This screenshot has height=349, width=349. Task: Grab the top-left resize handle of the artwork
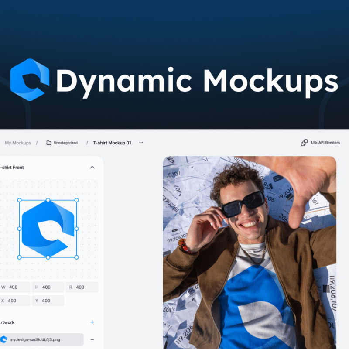(19, 200)
